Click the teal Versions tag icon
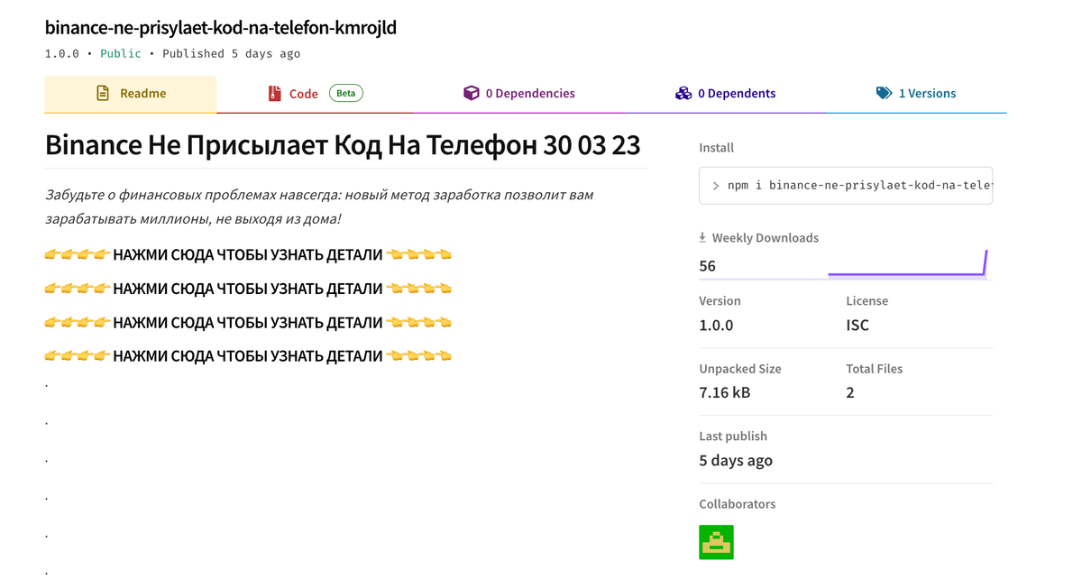The image size is (1082, 588). [x=885, y=93]
